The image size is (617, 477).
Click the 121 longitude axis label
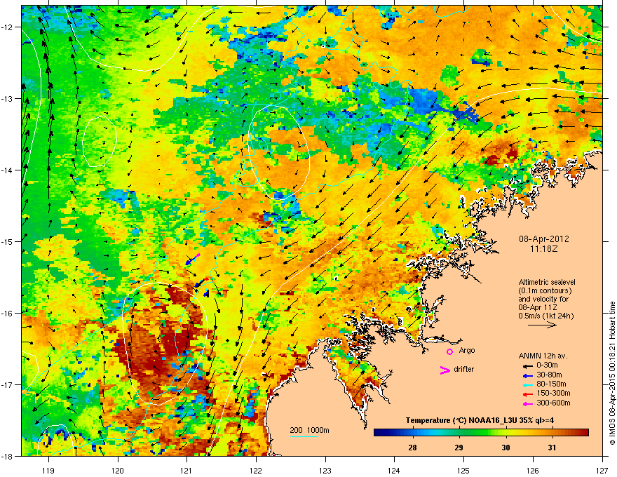point(187,470)
